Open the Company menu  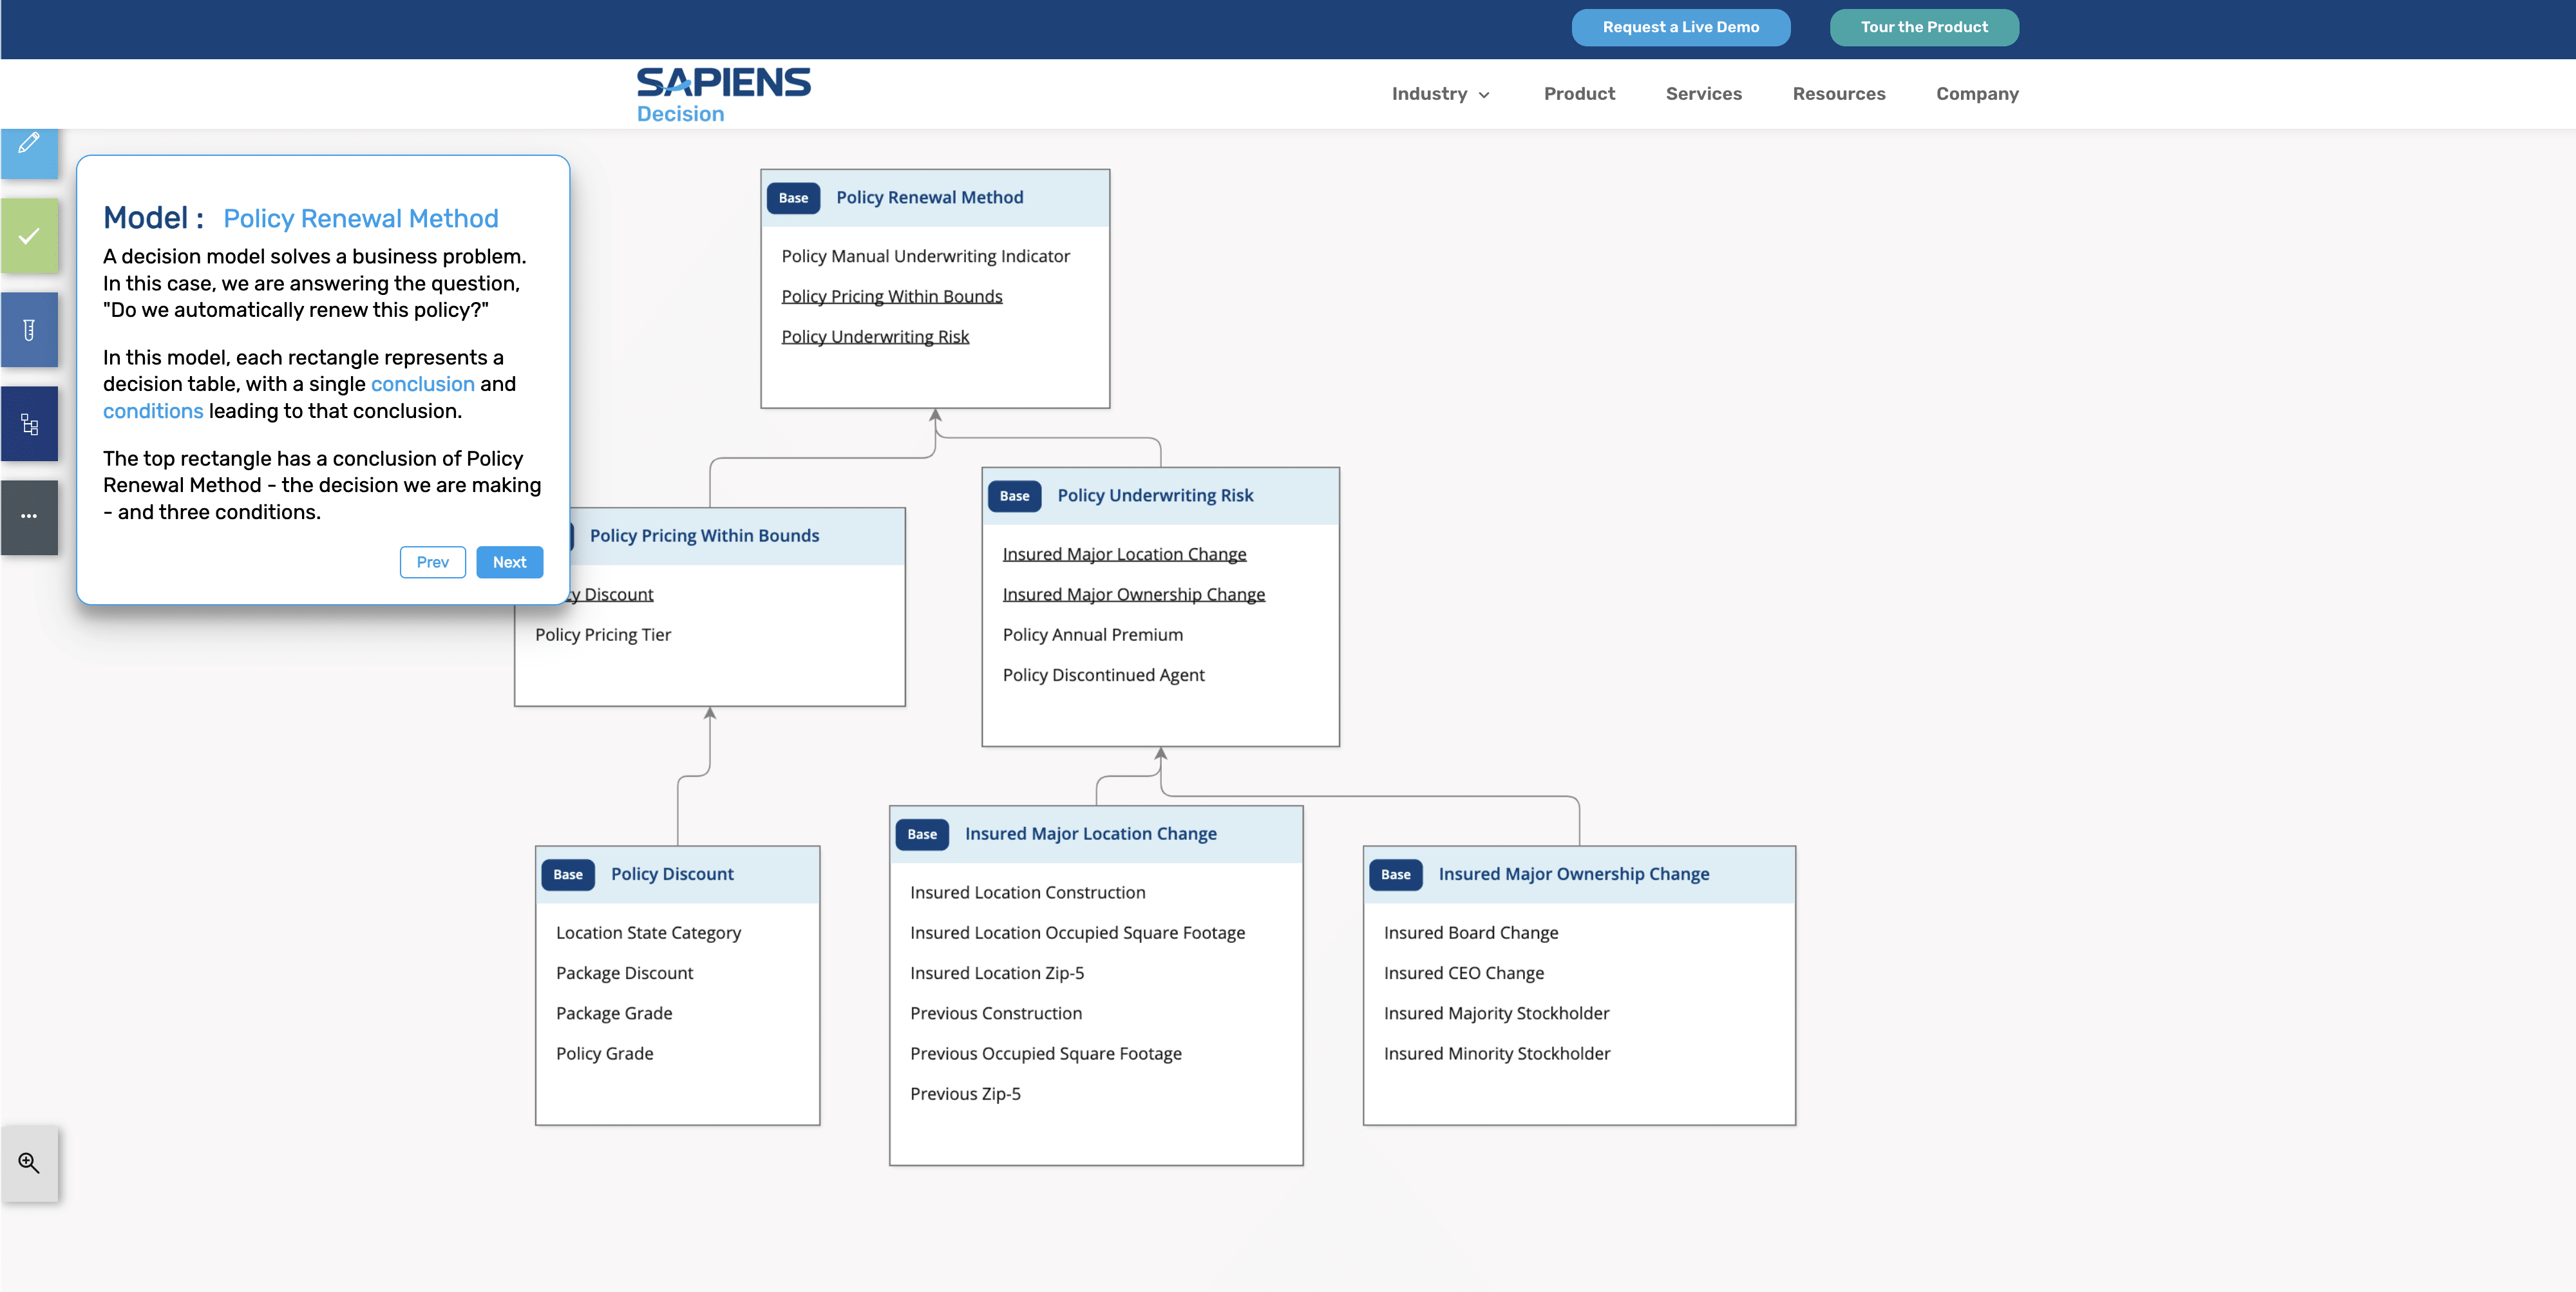coord(1977,94)
